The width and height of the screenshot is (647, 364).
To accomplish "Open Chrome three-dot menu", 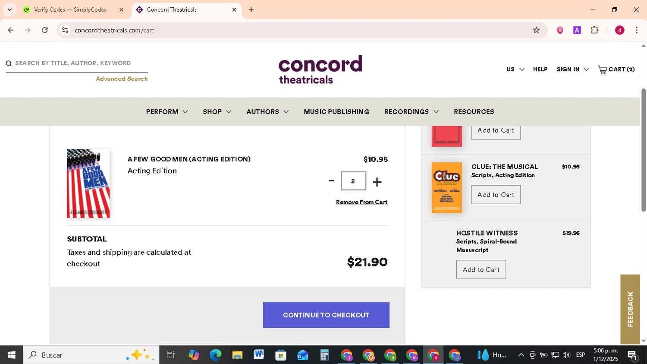I will coord(637,30).
